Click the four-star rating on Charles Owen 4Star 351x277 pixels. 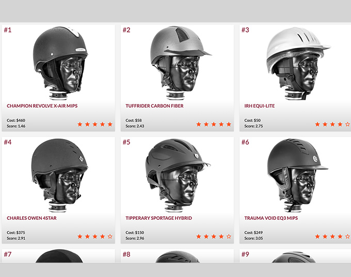pos(95,237)
